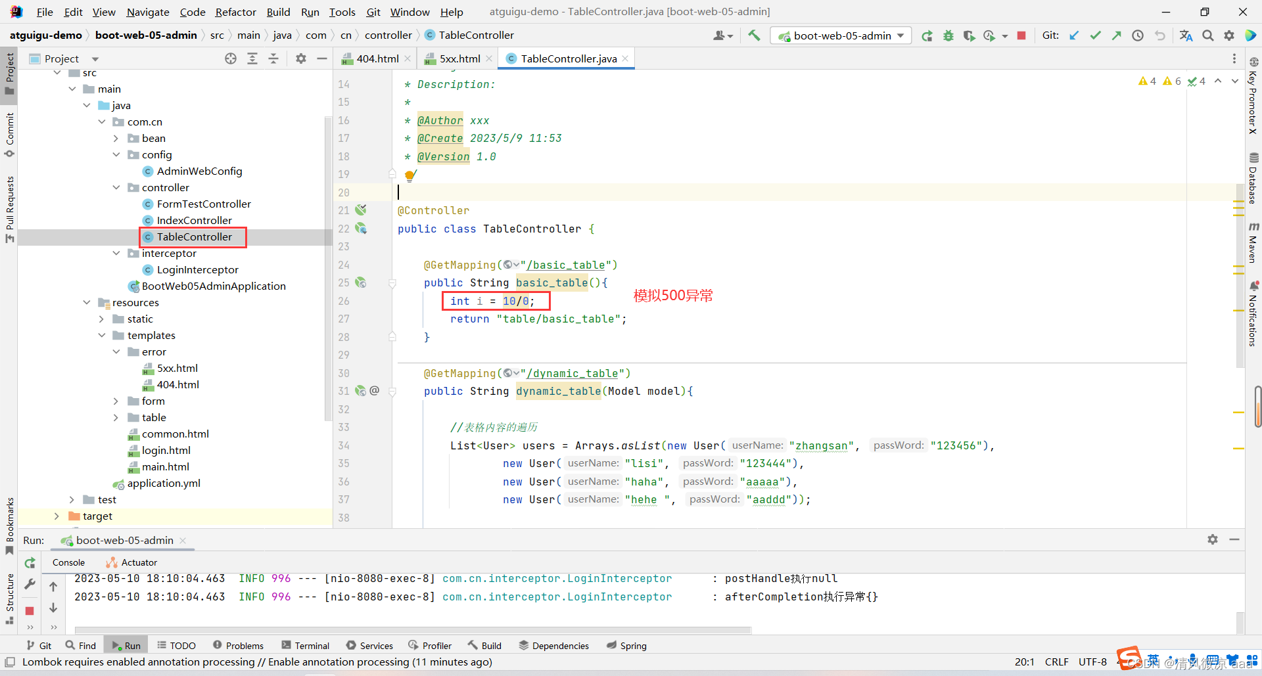Viewport: 1262px width, 676px height.
Task: Click the red Stop icon in Run panel
Action: pos(30,611)
